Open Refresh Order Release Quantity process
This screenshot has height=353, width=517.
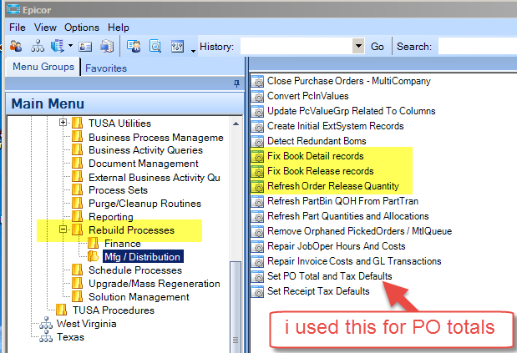[333, 186]
